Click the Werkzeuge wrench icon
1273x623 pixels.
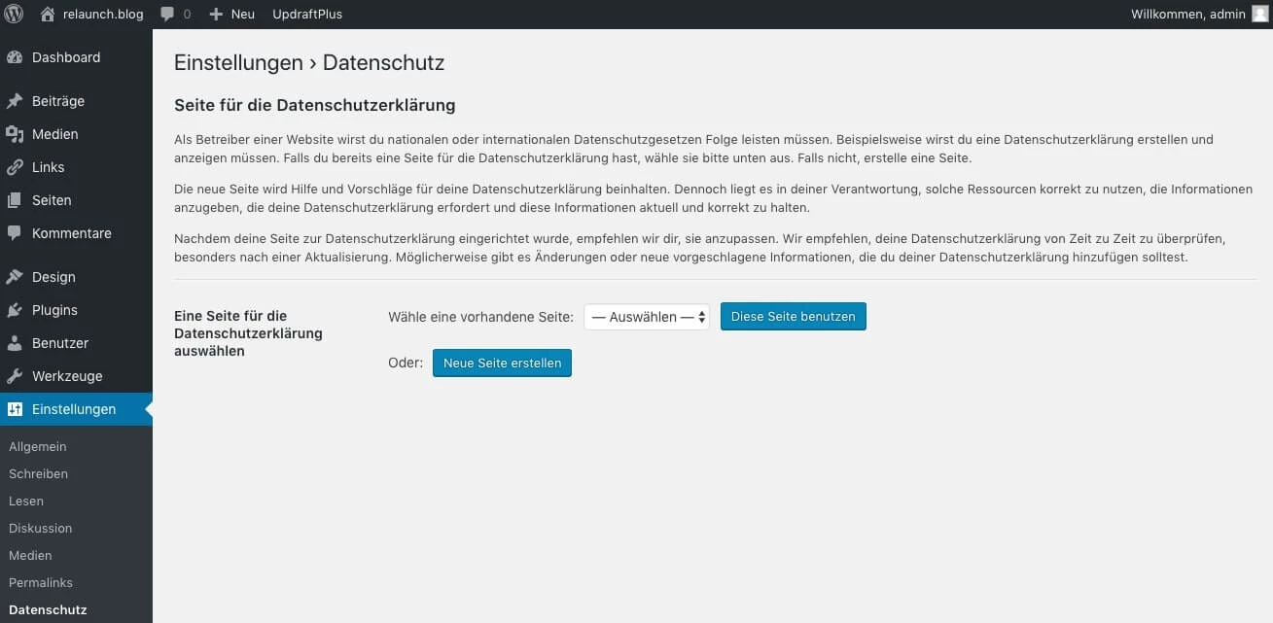pyautogui.click(x=15, y=376)
